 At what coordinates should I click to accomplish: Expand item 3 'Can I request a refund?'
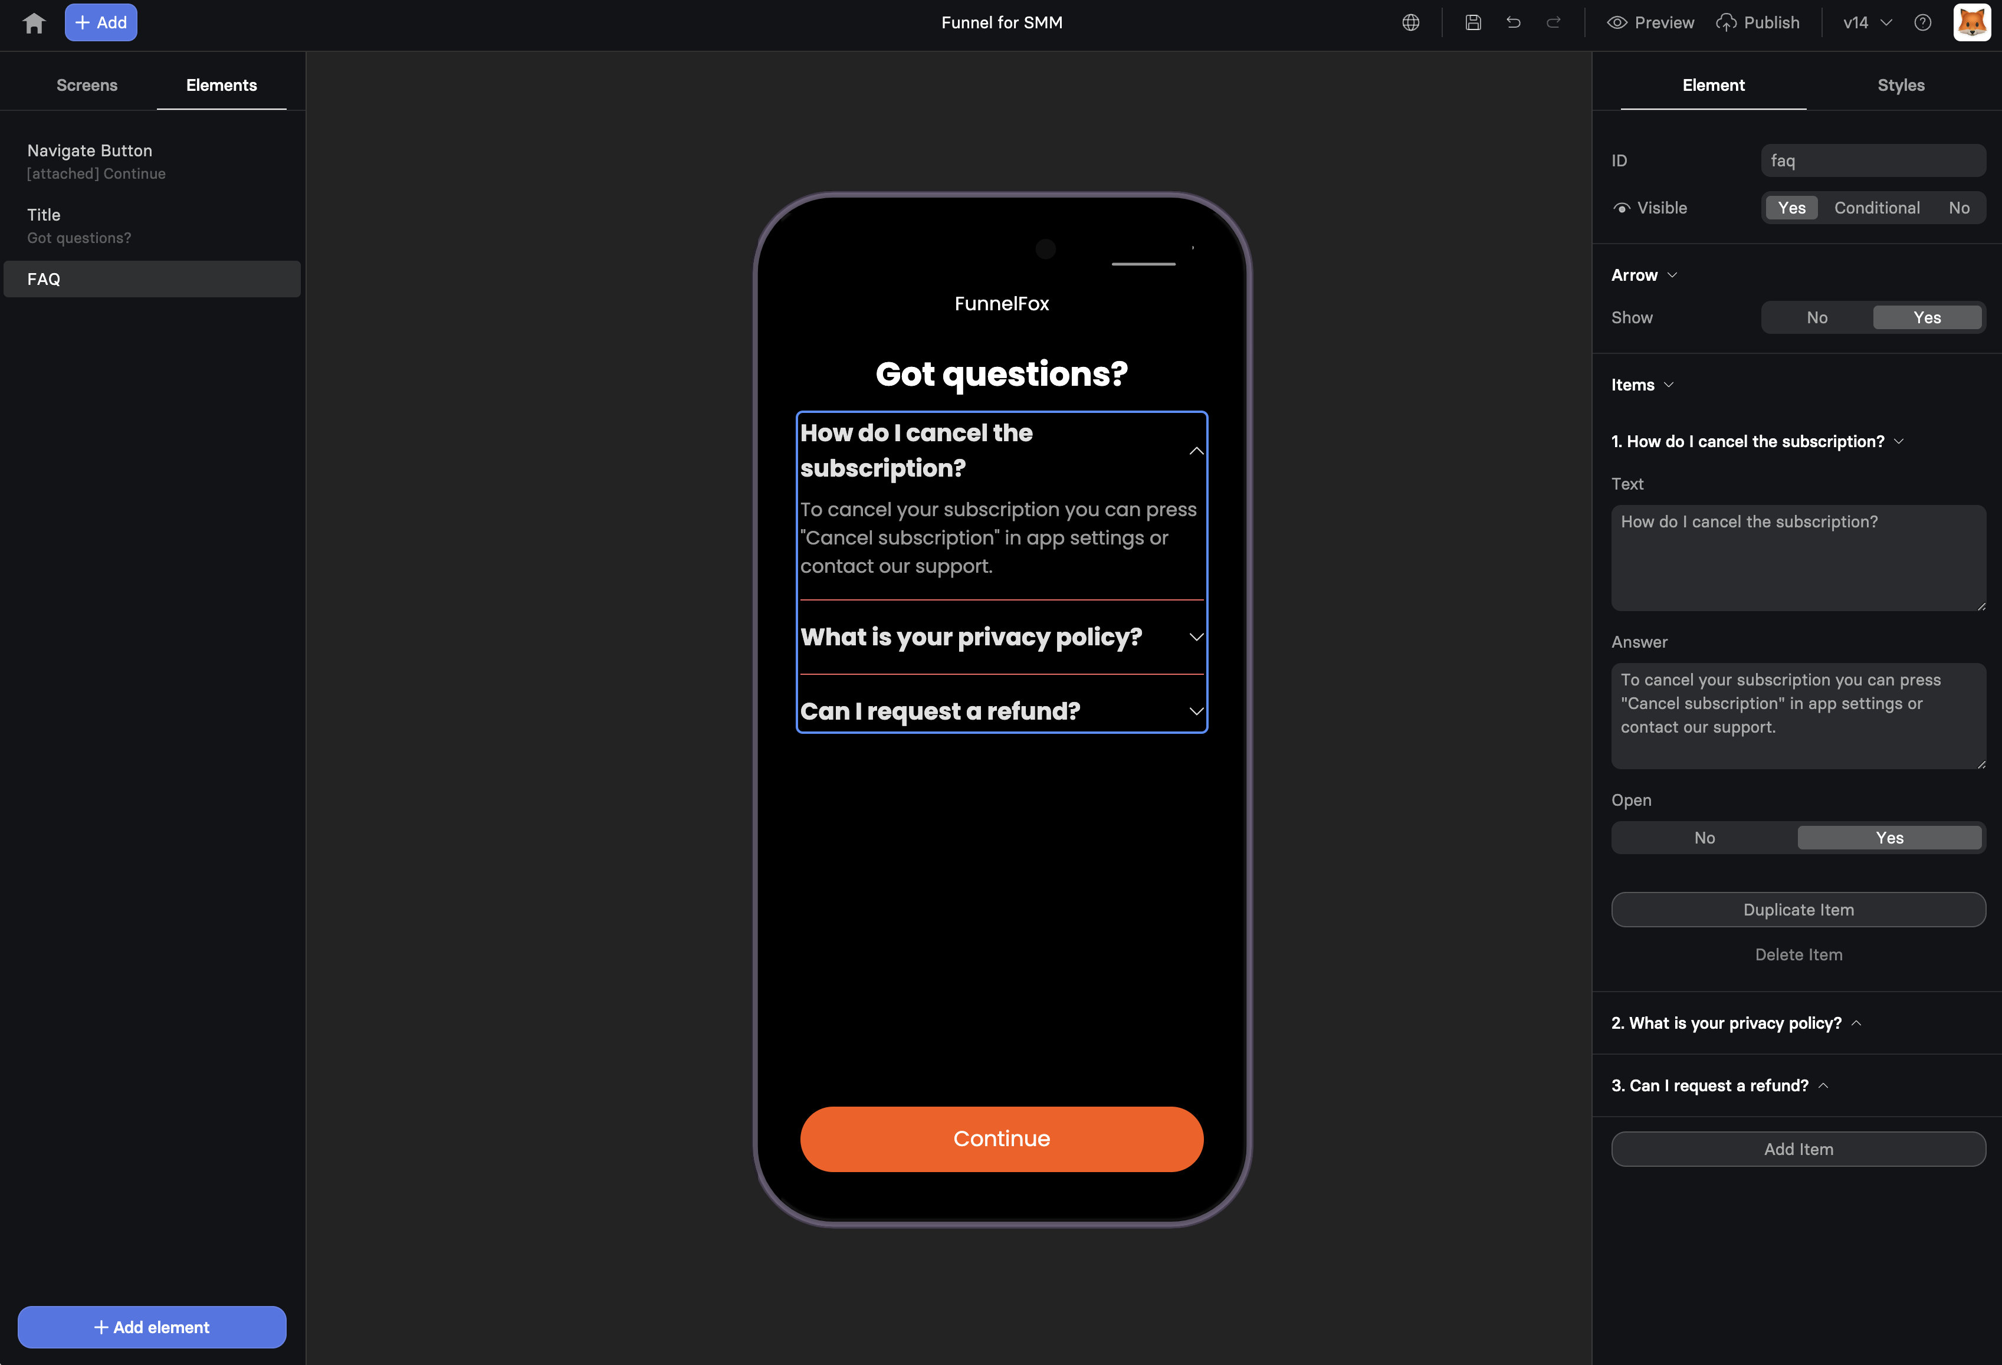click(1719, 1086)
